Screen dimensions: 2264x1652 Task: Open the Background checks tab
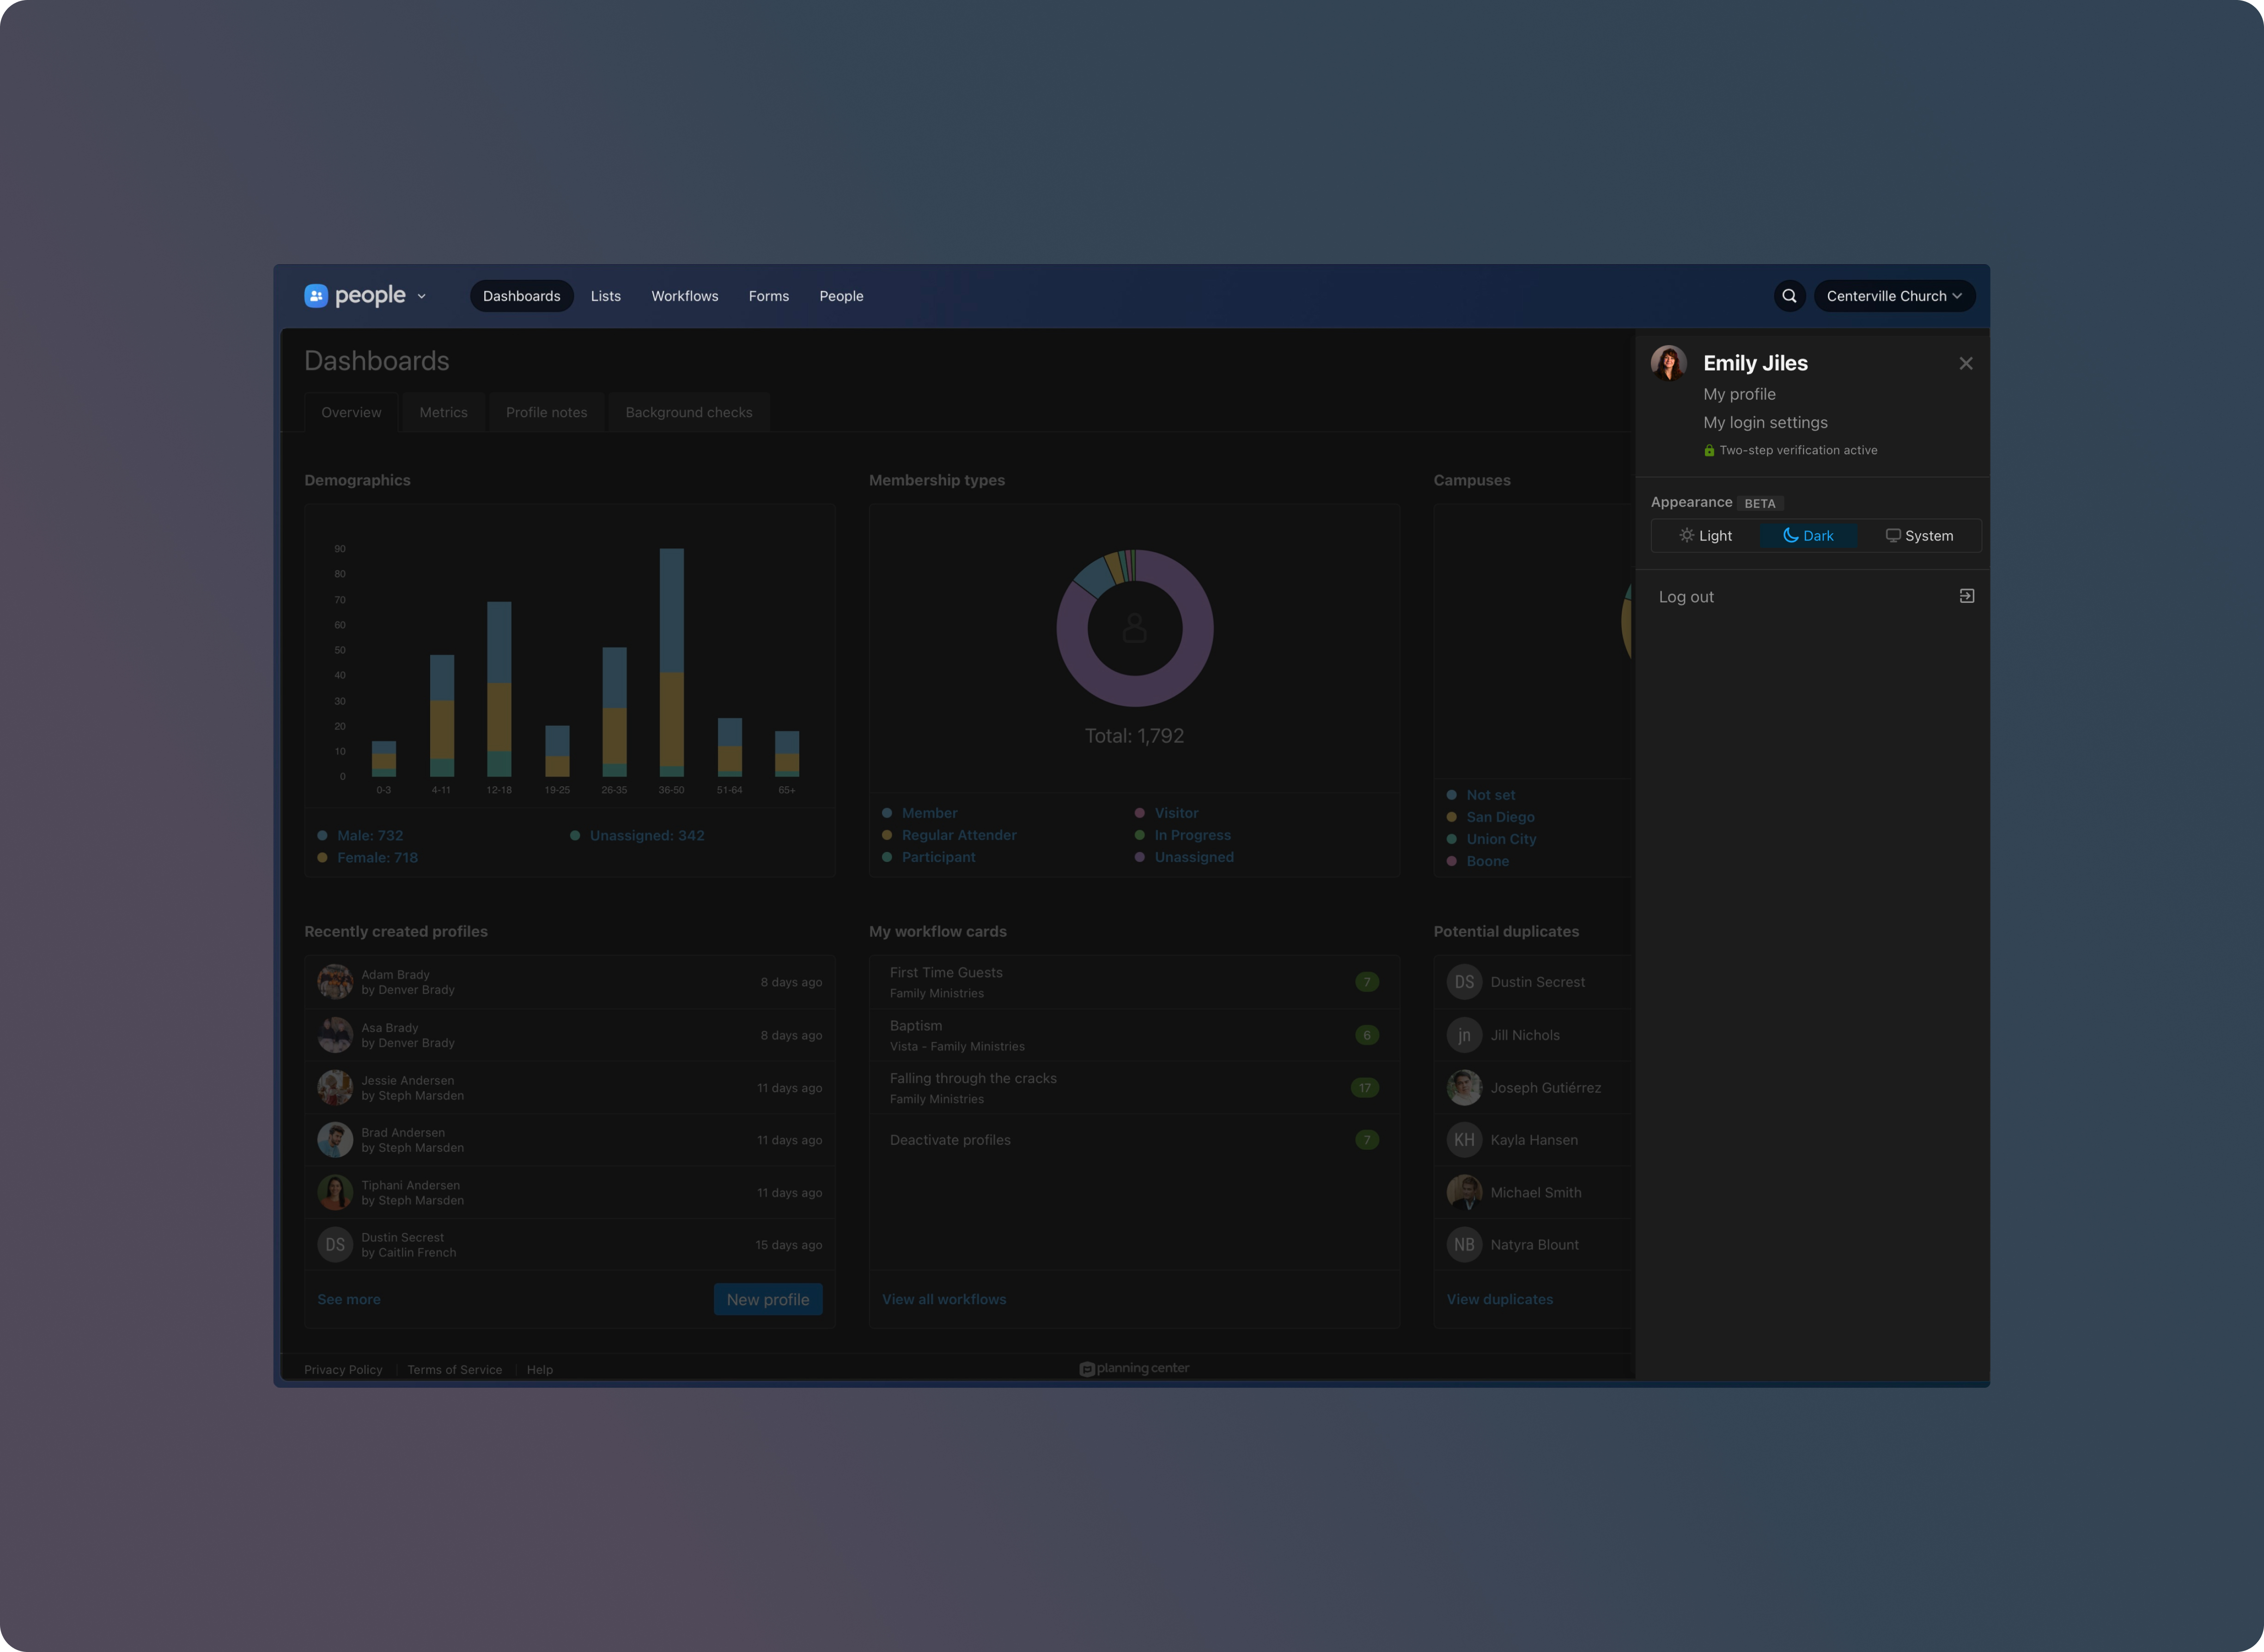pyautogui.click(x=688, y=412)
